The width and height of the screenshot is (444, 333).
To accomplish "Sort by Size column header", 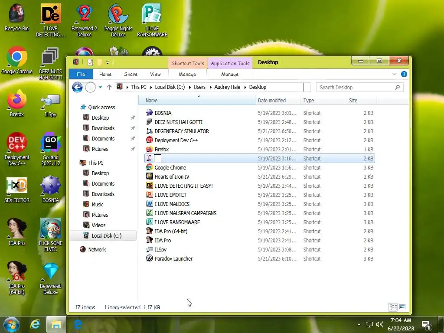I will 361,100.
